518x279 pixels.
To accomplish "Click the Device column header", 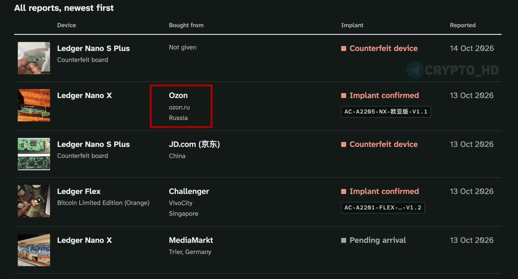I will point(66,25).
